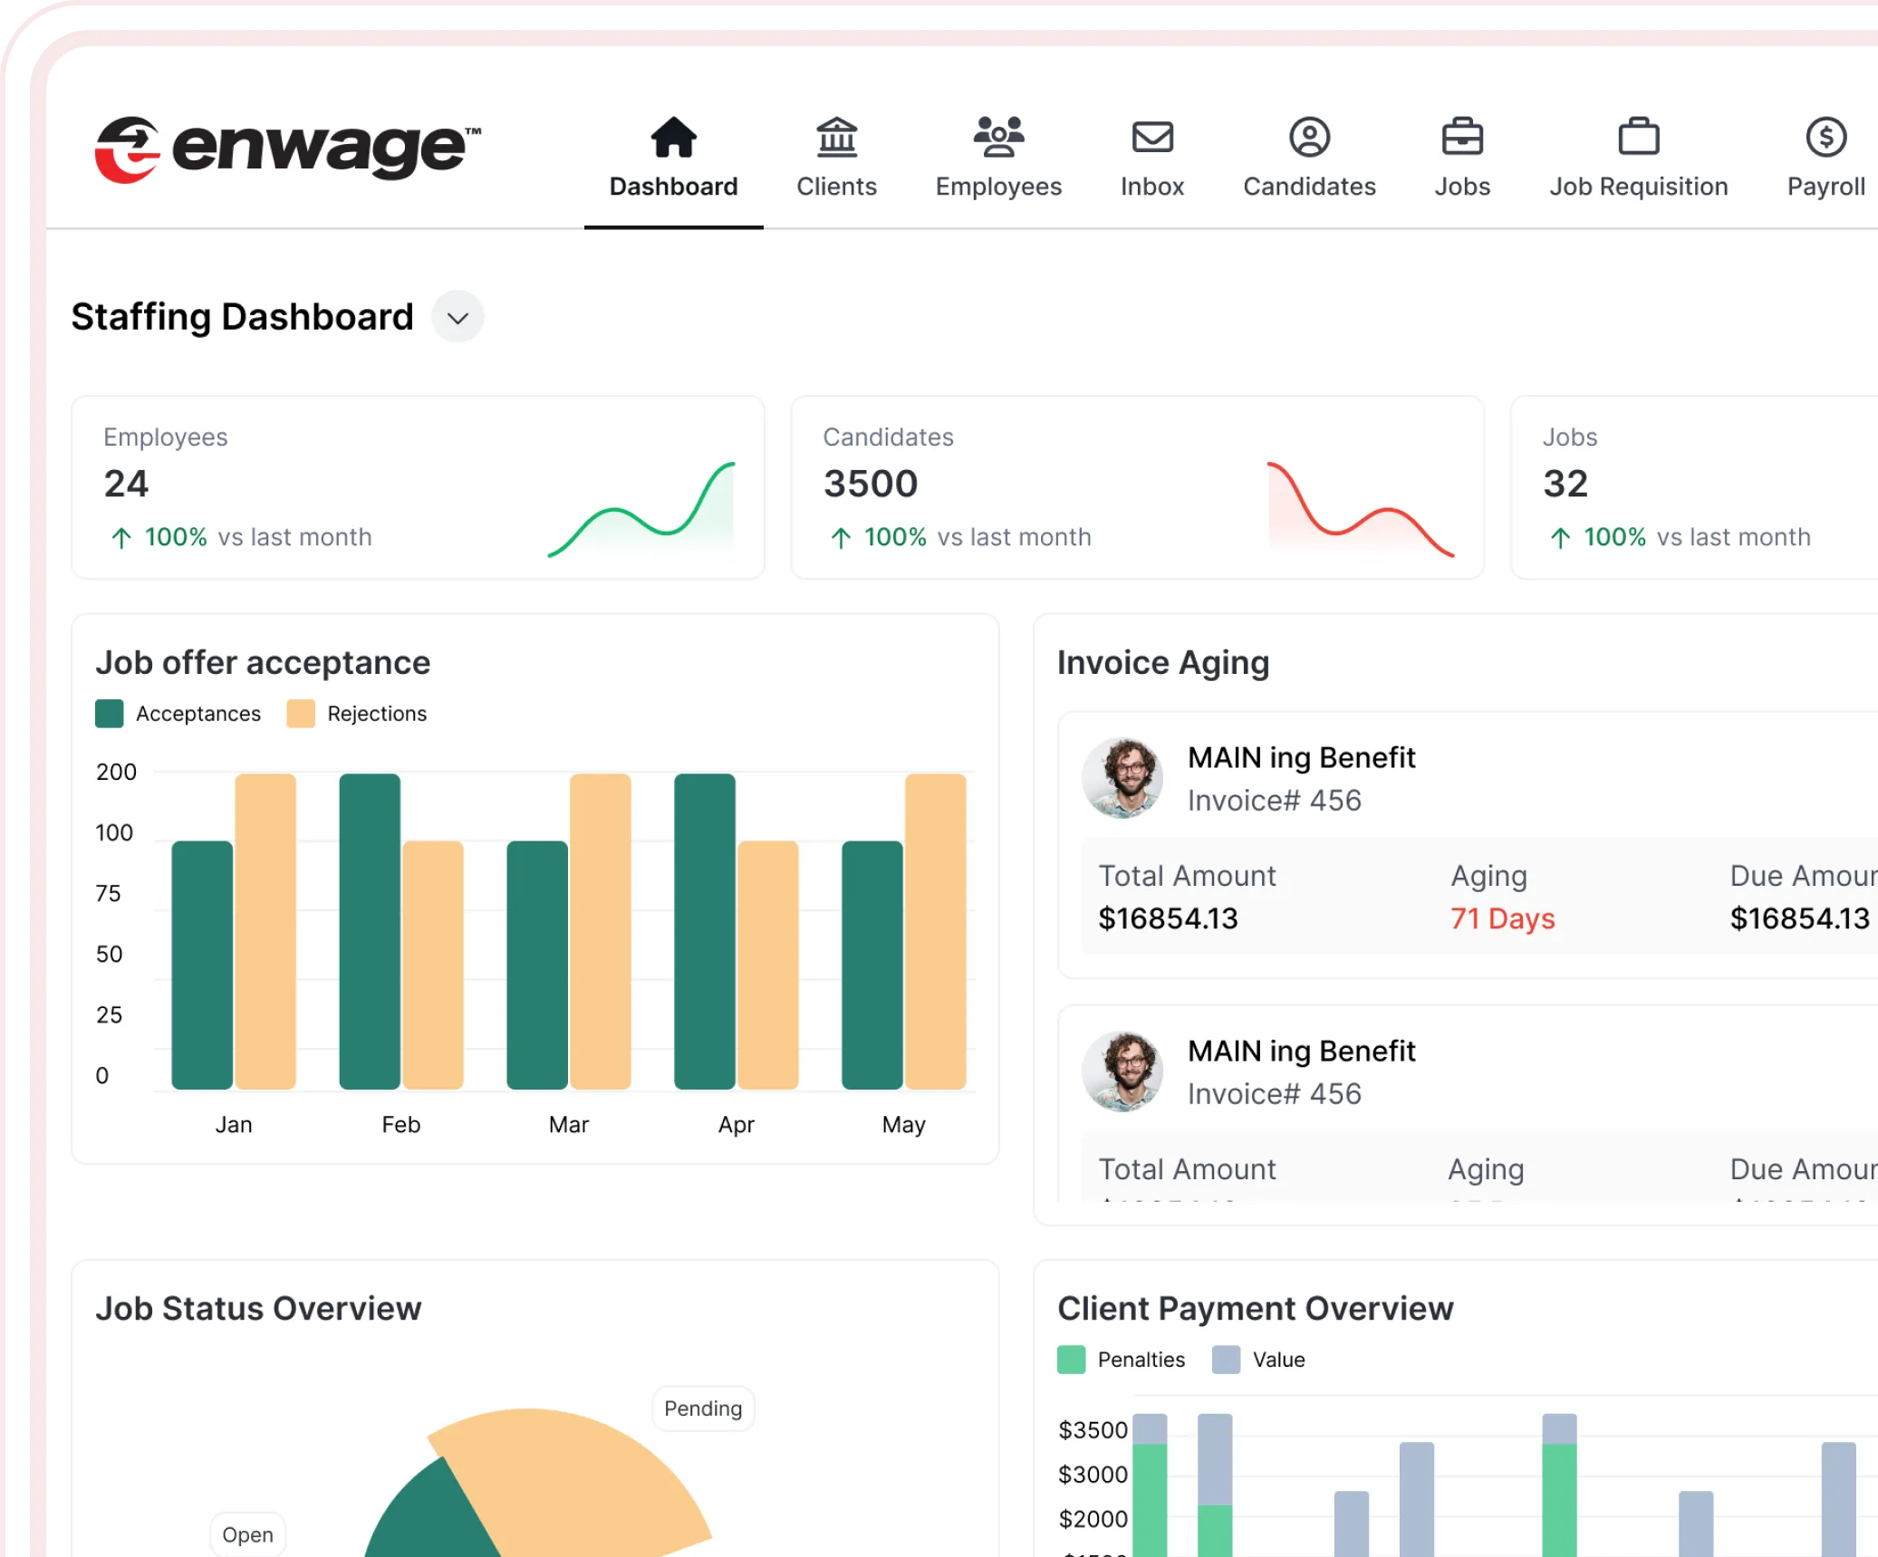Select the Clients tab label

[x=836, y=187]
